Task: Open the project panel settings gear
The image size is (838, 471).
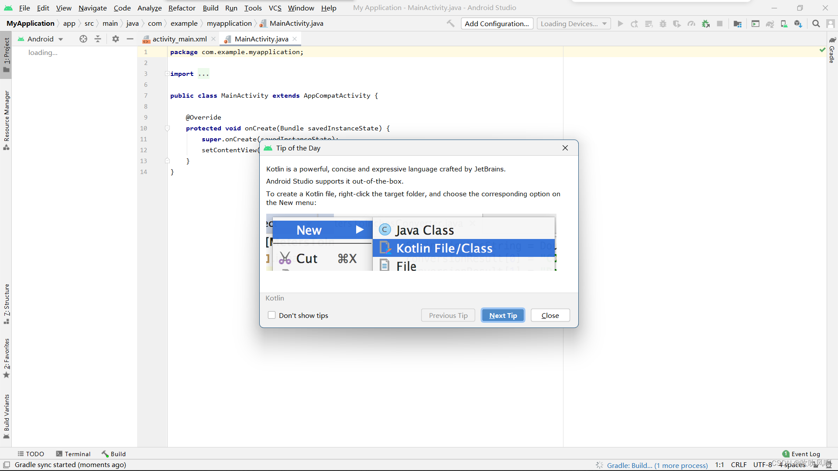Action: 115,39
